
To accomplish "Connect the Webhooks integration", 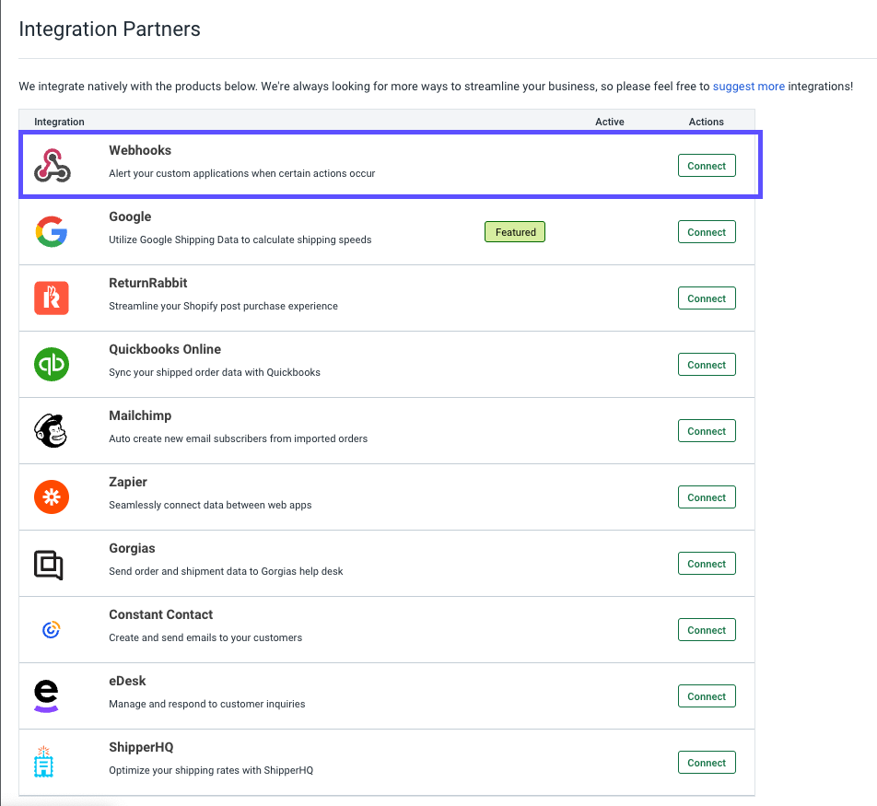I will [706, 165].
